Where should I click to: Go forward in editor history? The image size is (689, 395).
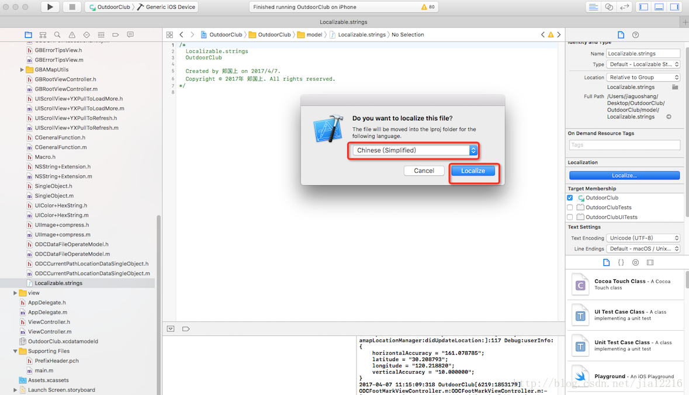(x=192, y=34)
